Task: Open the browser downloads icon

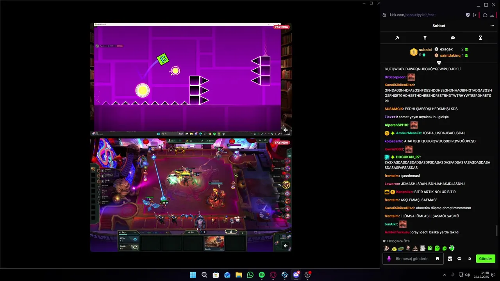Action: 492,15
